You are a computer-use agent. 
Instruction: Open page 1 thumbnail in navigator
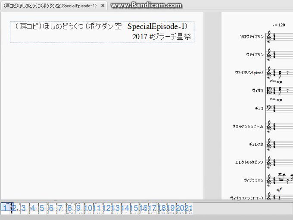[5, 208]
